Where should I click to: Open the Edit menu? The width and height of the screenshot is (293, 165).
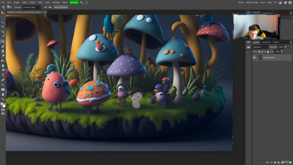pyautogui.click(x=9, y=2)
